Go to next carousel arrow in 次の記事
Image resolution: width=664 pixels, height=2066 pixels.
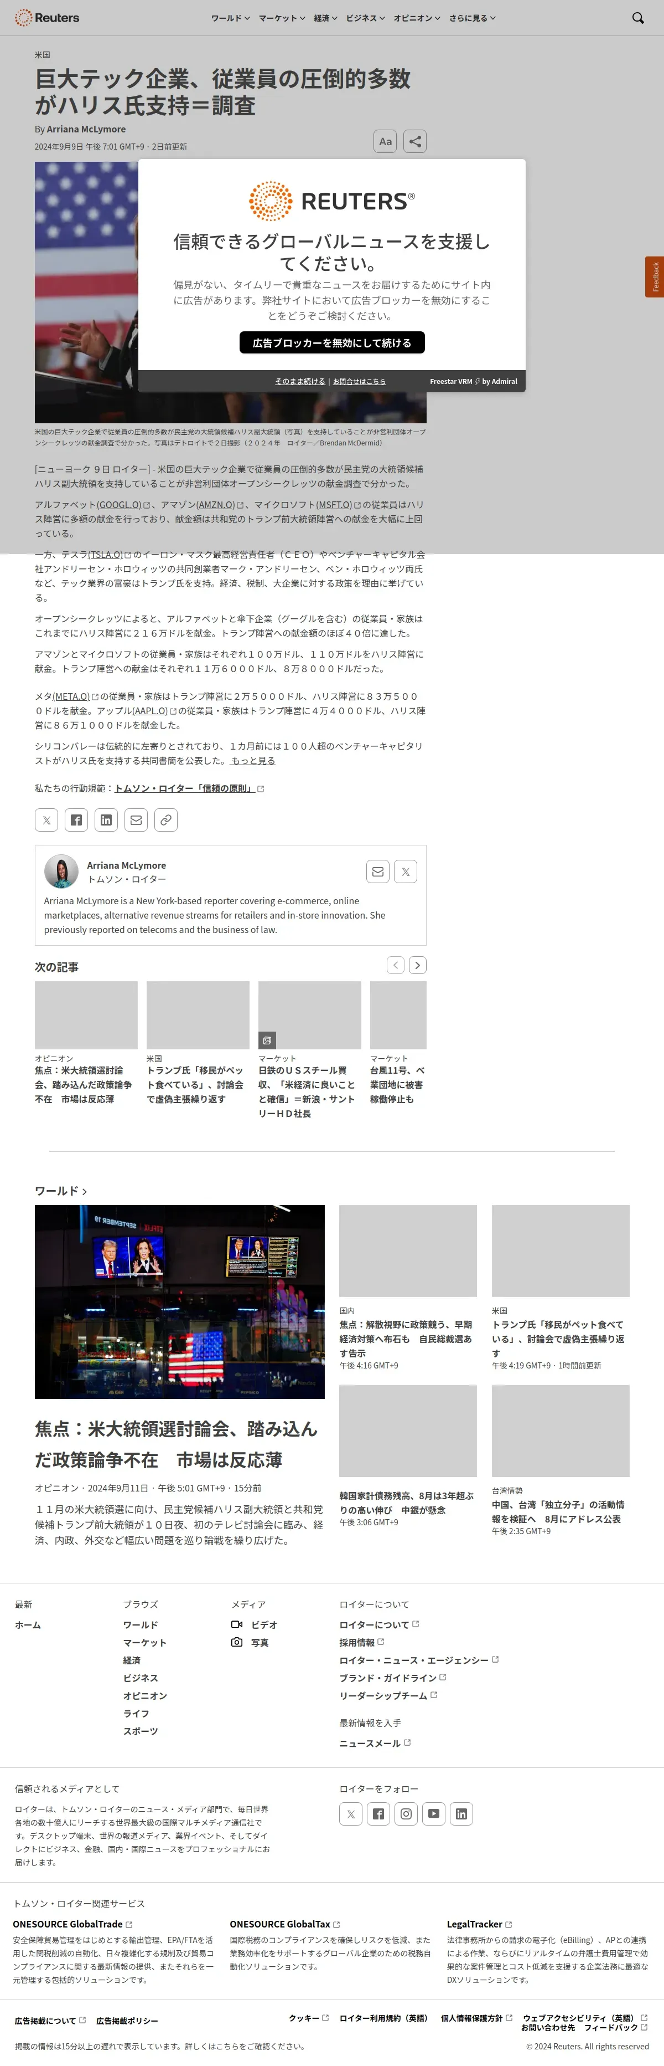pos(417,965)
